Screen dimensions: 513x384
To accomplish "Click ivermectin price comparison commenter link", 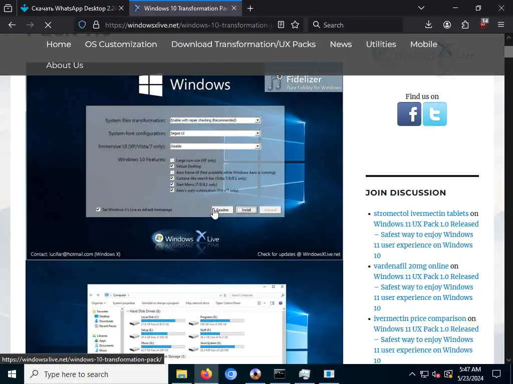I will pos(420,318).
